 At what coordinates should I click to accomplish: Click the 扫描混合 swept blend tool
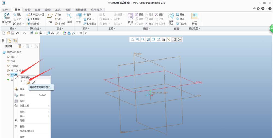point(90,24)
